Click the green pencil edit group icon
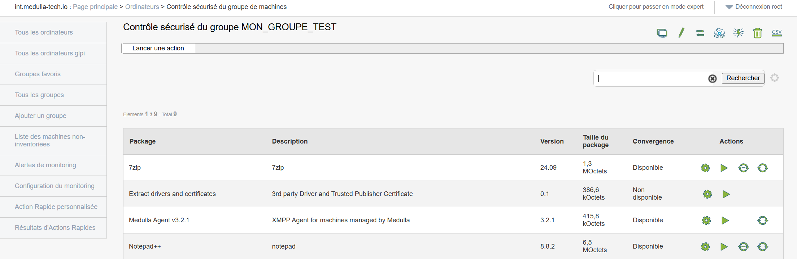This screenshot has width=797, height=259. coord(681,33)
